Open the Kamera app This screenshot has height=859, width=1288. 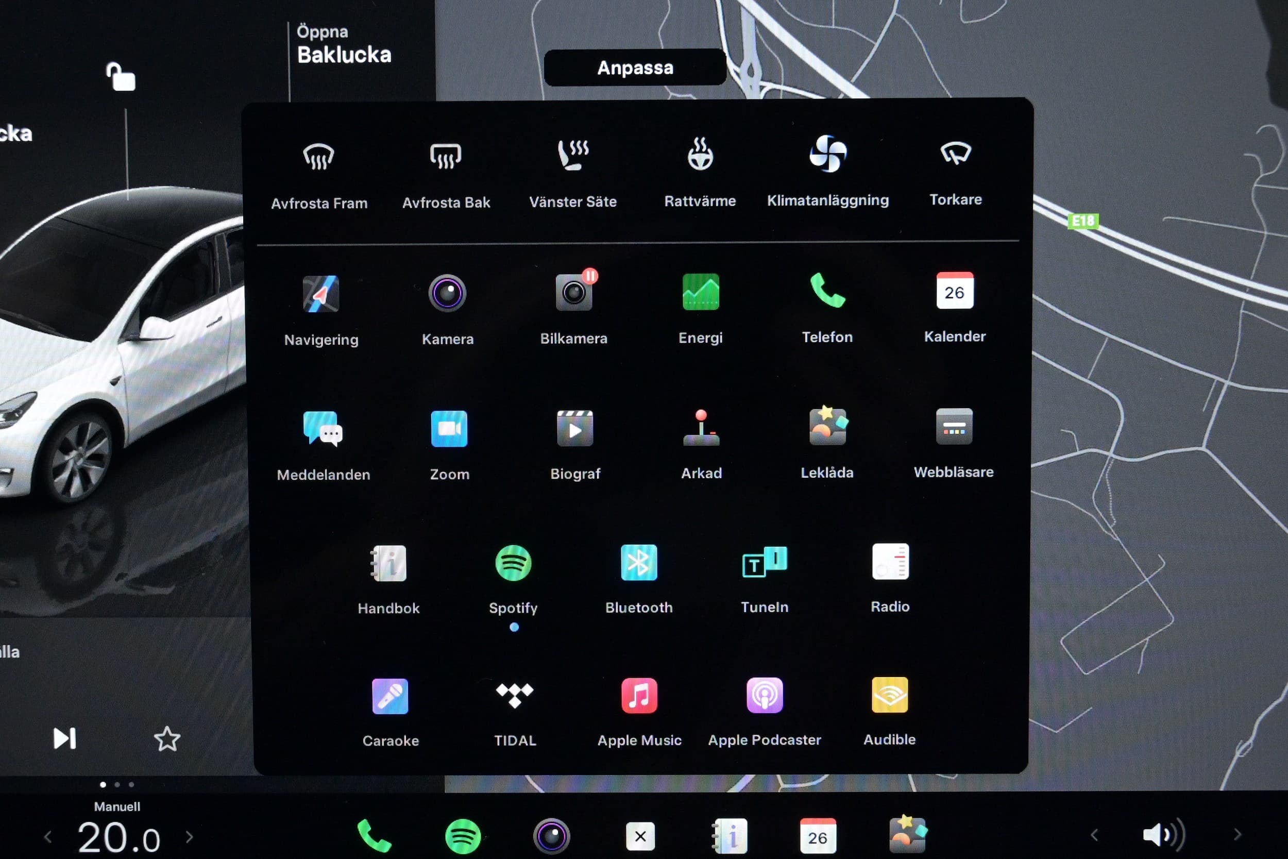(447, 293)
